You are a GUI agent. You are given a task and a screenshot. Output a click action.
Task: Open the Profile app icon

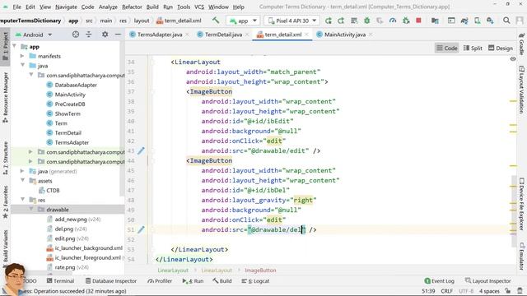pyautogui.click(x=393, y=21)
